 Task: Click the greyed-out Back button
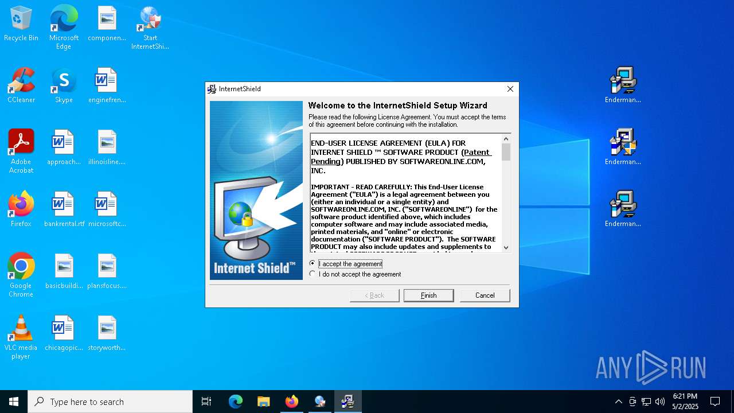(x=374, y=295)
